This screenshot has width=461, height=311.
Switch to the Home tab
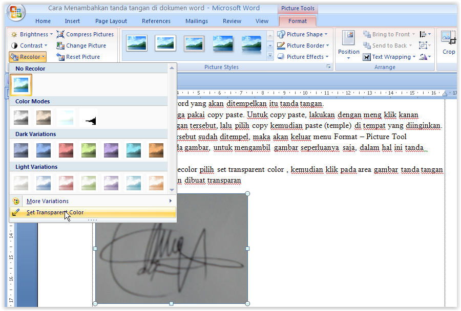43,21
